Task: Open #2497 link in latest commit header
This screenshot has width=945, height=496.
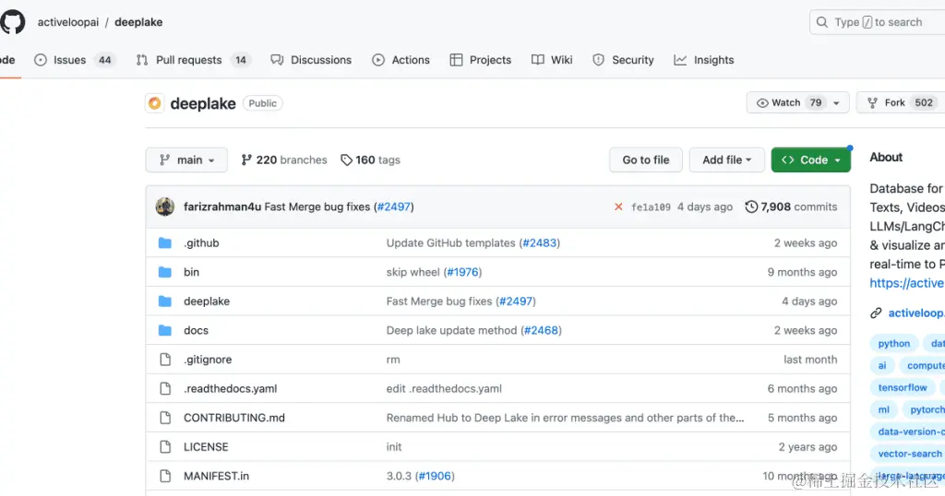Action: click(x=393, y=207)
